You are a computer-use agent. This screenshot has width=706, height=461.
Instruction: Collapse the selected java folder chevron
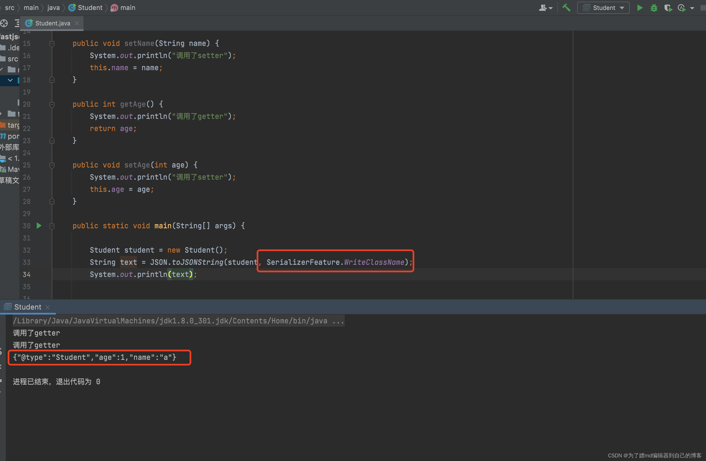10,80
